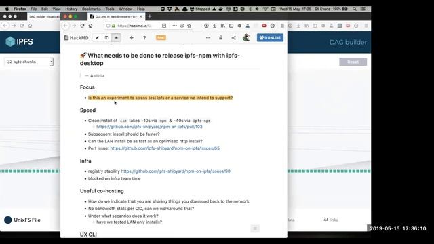
Task: Reload the HackMD page
Action: (x=82, y=26)
